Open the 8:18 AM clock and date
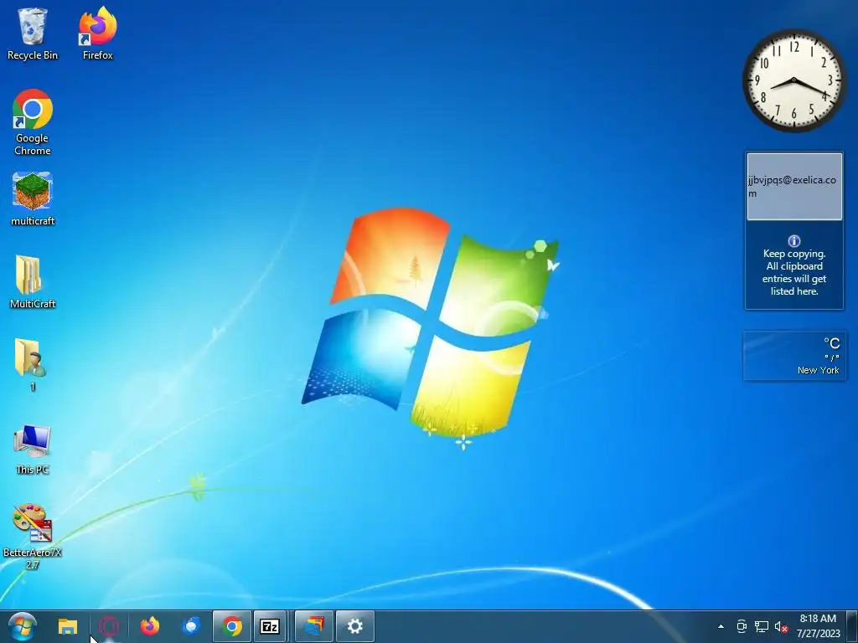The width and height of the screenshot is (858, 643). pos(818,626)
